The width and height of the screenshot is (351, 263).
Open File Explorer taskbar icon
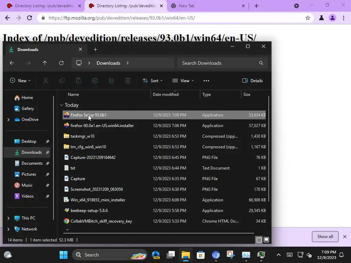pyautogui.click(x=185, y=255)
